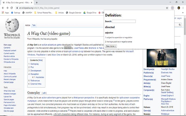Edit the Gameplay section
This screenshot has height=116, width=186.
coord(44,93)
